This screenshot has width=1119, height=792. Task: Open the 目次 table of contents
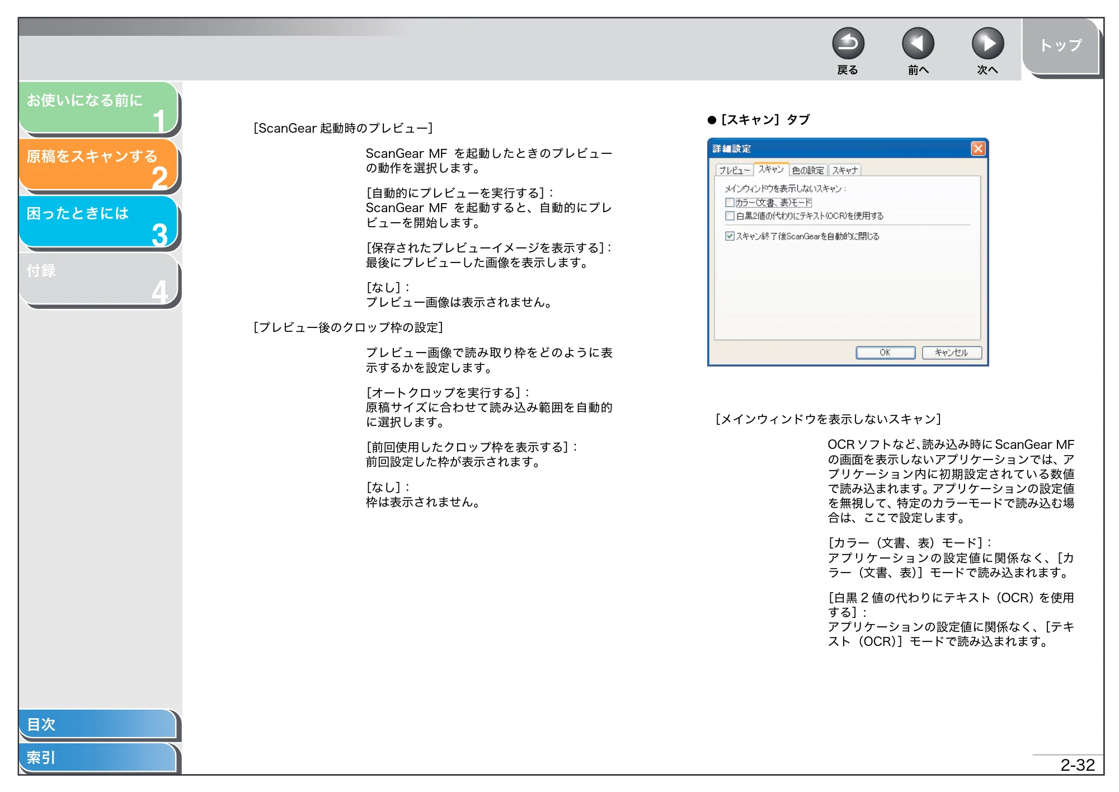(98, 724)
